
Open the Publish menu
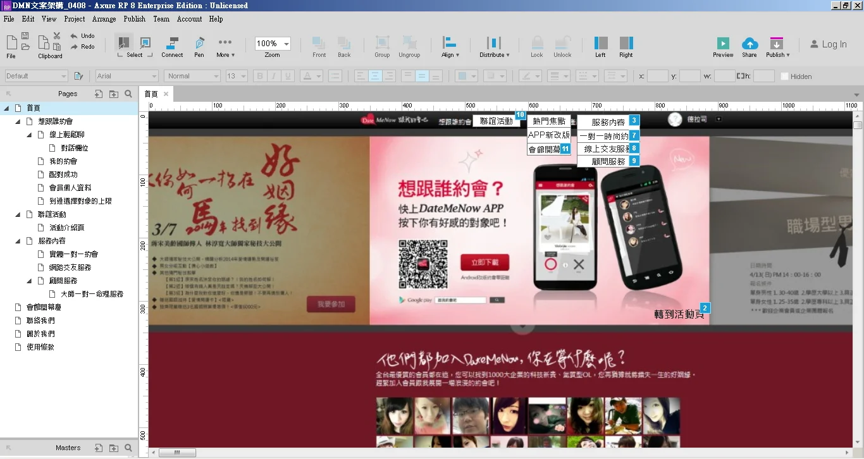[135, 19]
